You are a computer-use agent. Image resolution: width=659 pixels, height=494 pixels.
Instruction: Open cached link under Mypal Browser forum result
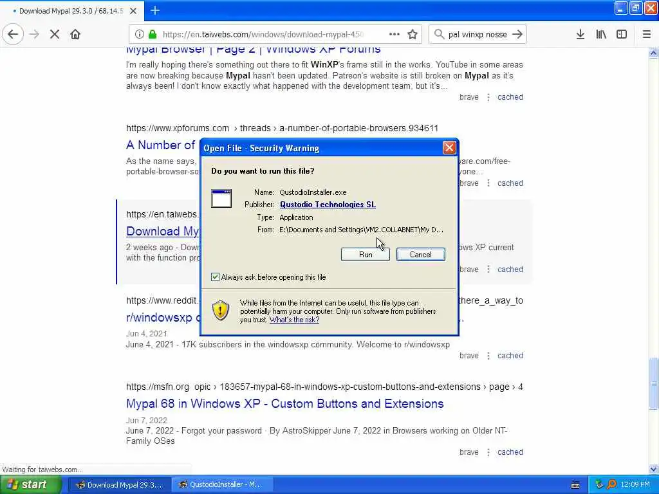[510, 97]
